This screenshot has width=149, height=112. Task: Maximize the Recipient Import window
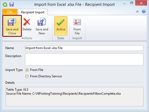pyautogui.click(x=132, y=3)
